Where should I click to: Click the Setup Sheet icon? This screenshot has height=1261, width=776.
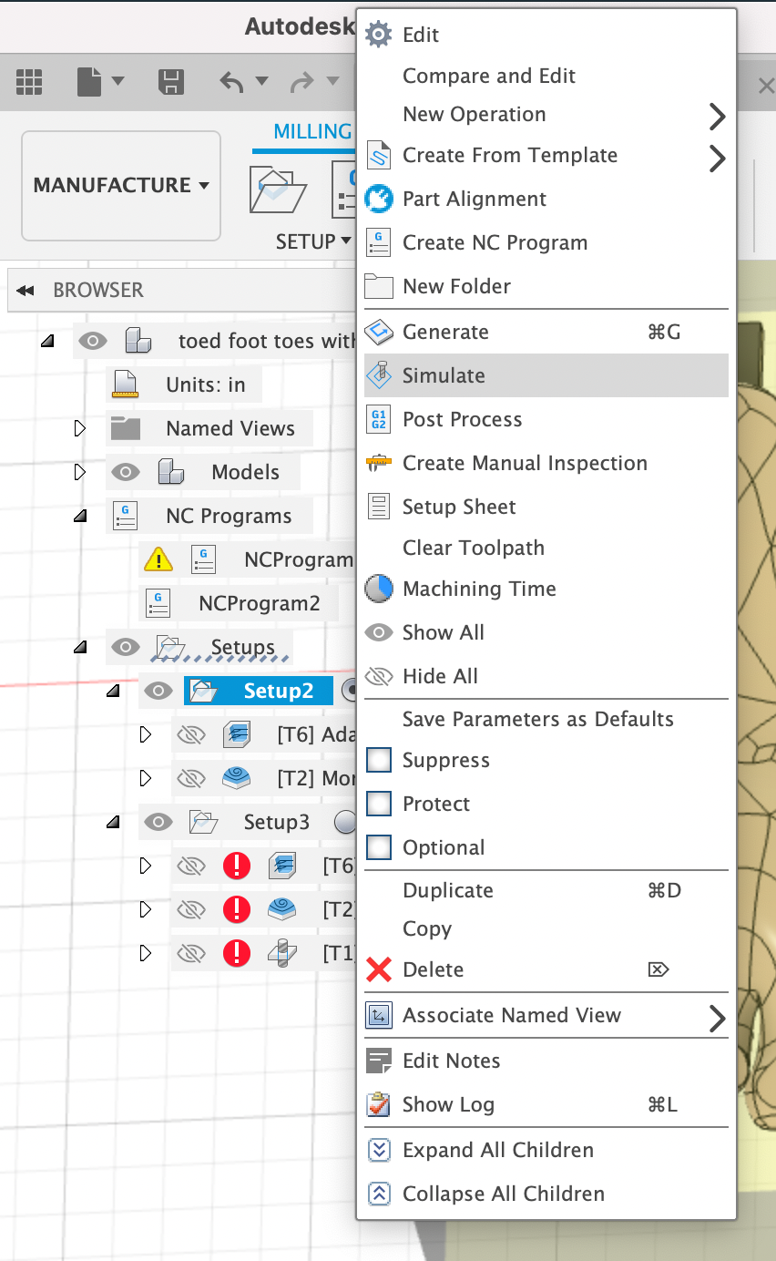(379, 507)
